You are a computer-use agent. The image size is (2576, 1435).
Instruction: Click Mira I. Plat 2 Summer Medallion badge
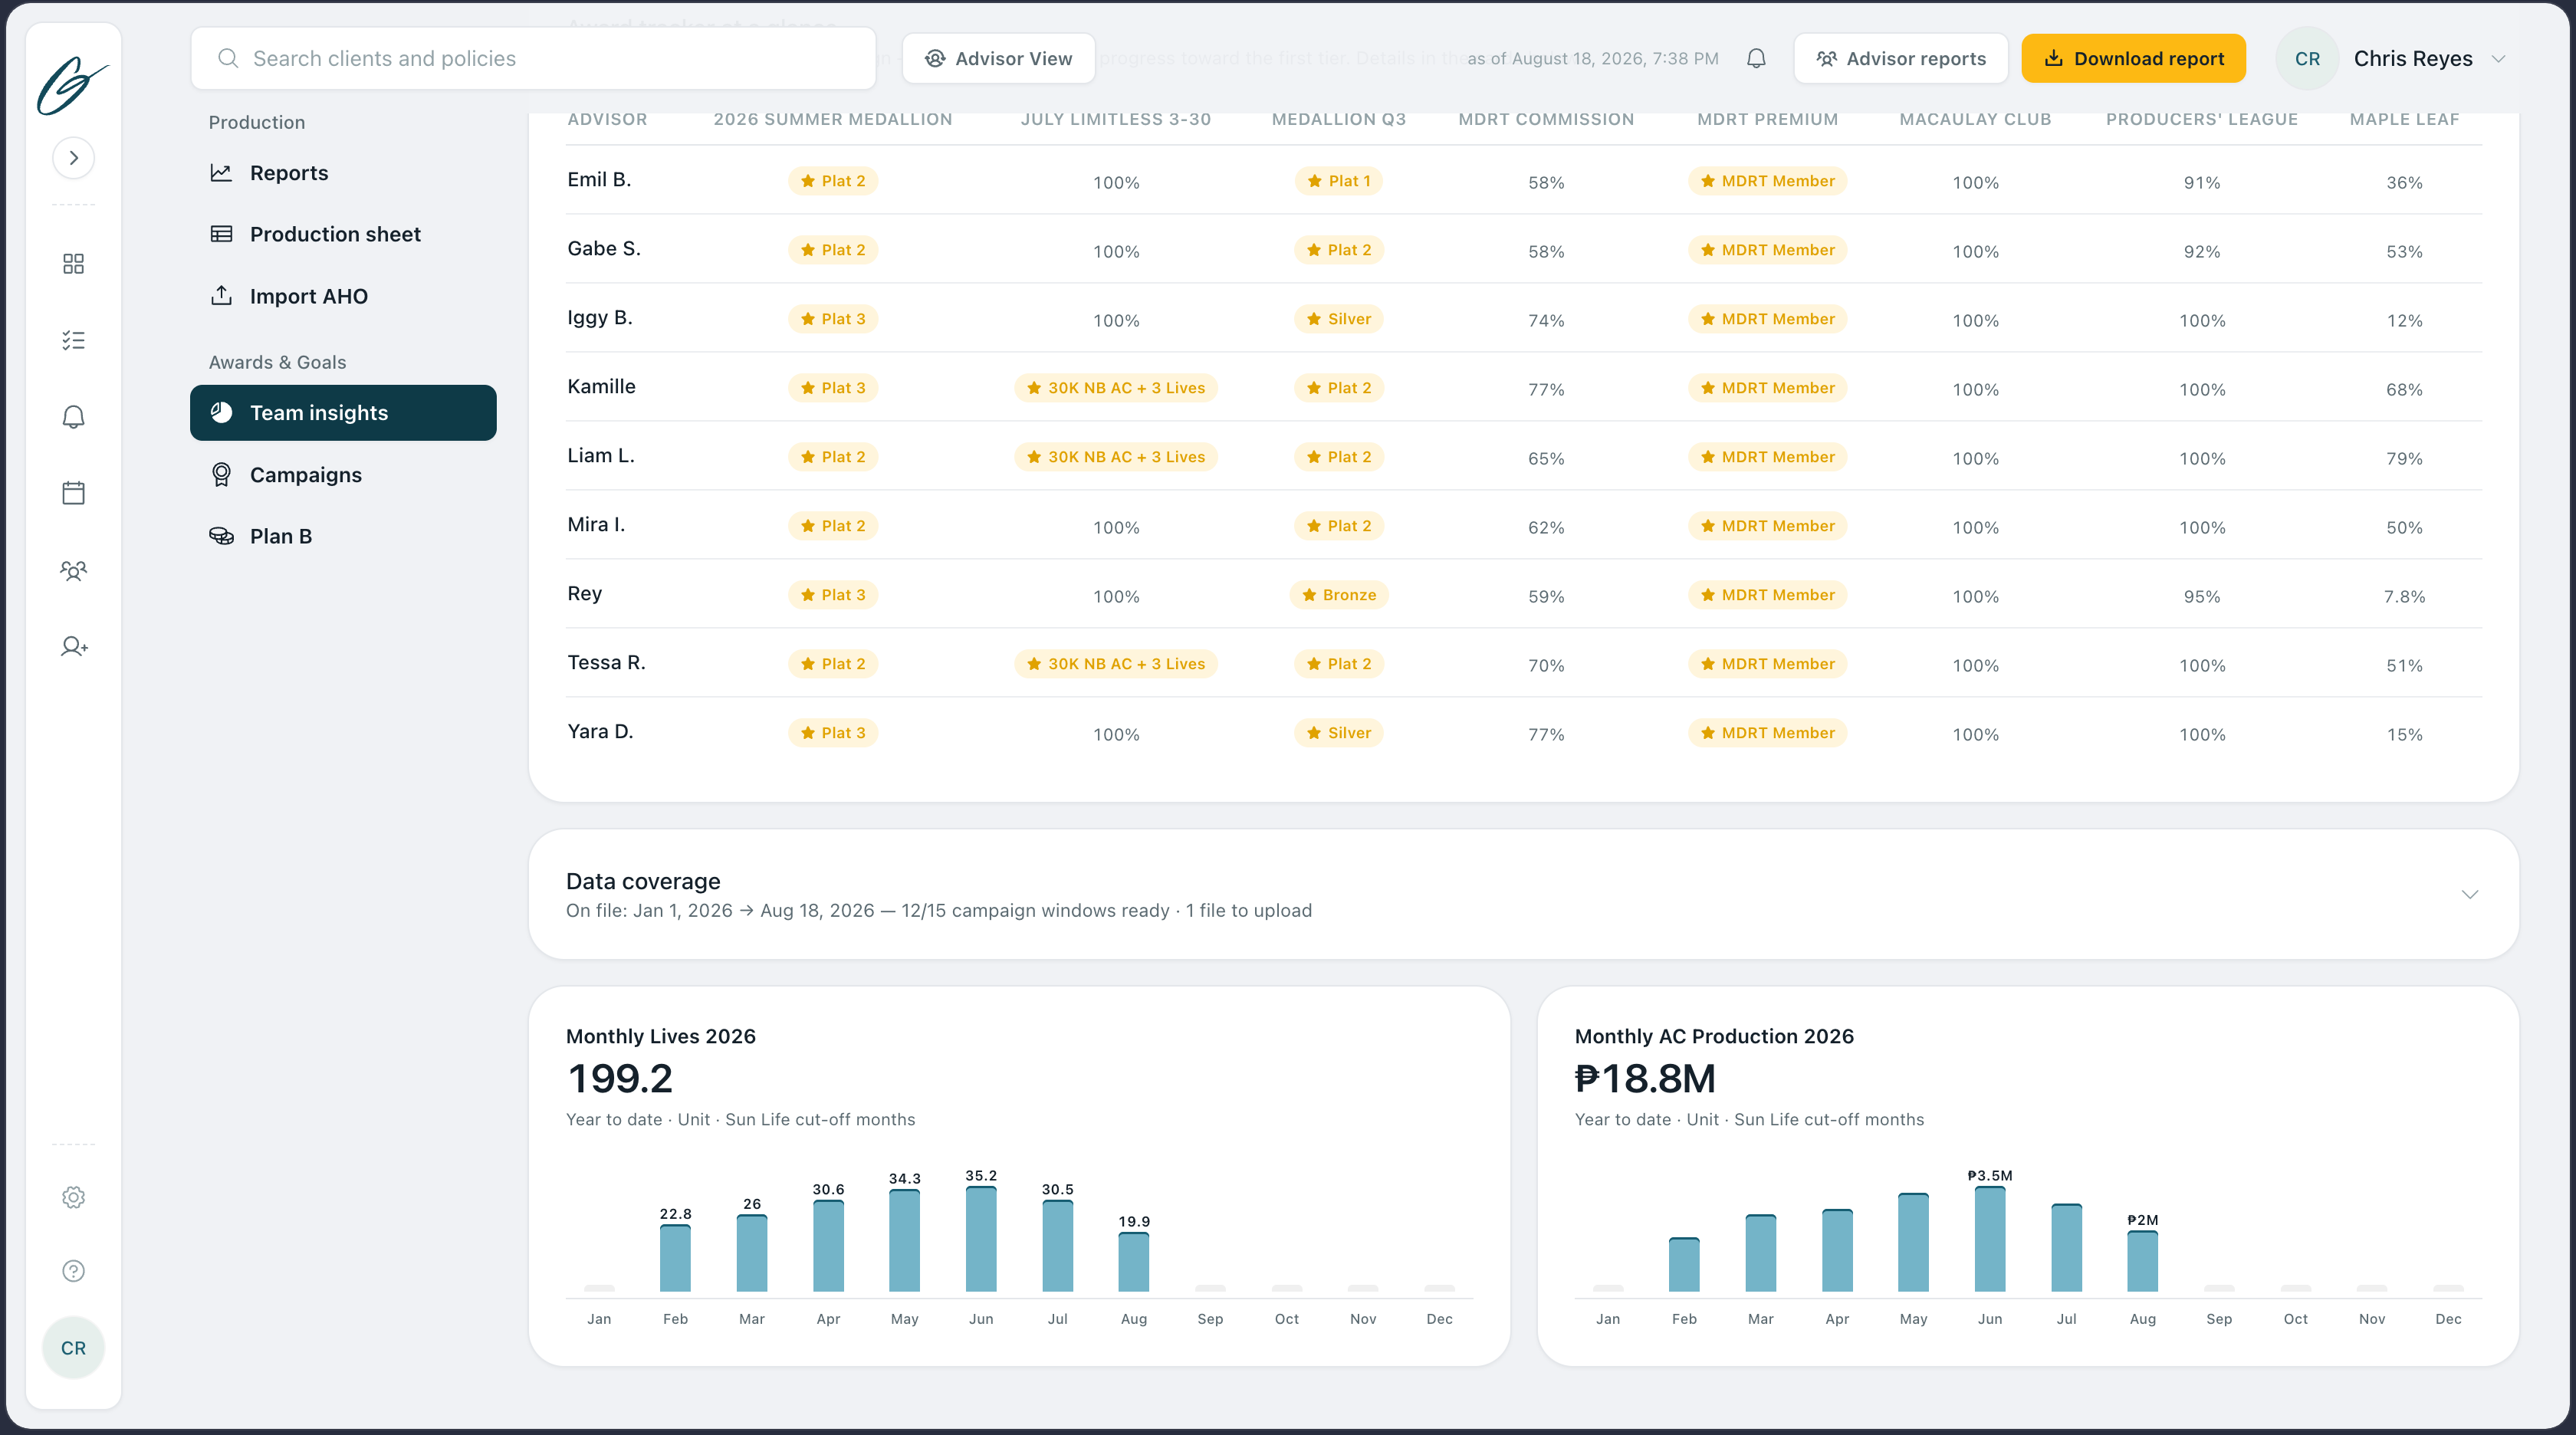click(x=832, y=526)
